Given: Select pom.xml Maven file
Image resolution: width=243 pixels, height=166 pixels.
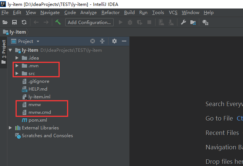Looking at the screenshot, I should pos(38,120).
